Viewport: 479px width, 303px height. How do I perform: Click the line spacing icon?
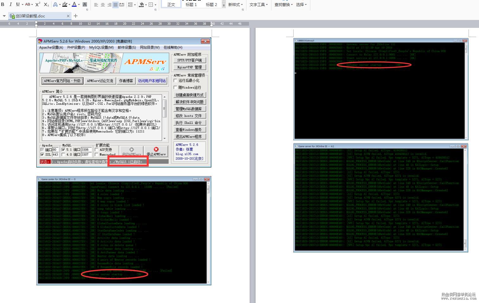tap(130, 5)
